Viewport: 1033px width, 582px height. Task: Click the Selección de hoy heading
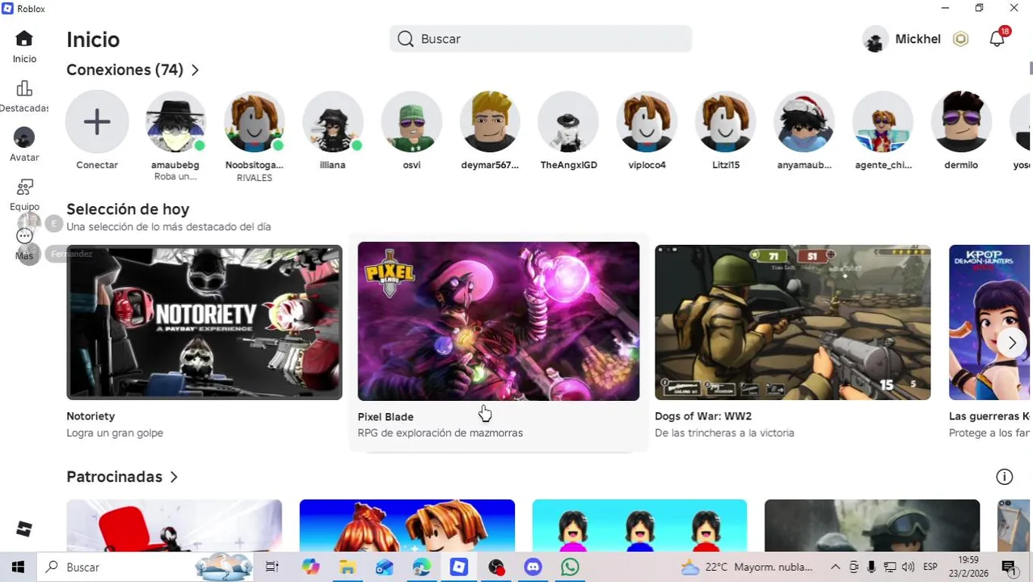[128, 209]
